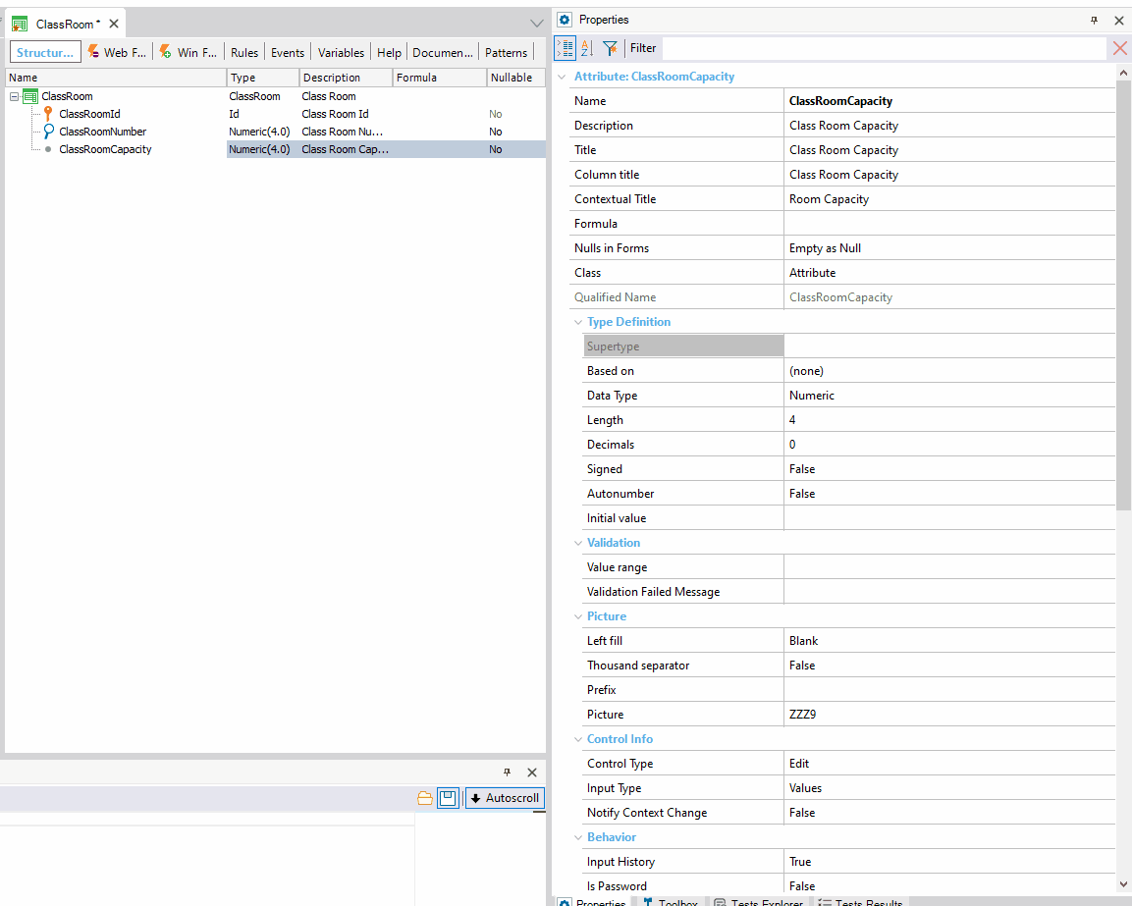The width and height of the screenshot is (1132, 906).
Task: Toggle the pin icon on the Properties panel
Action: (x=1094, y=20)
